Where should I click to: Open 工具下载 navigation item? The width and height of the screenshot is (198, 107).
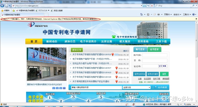[x=161, y=41]
